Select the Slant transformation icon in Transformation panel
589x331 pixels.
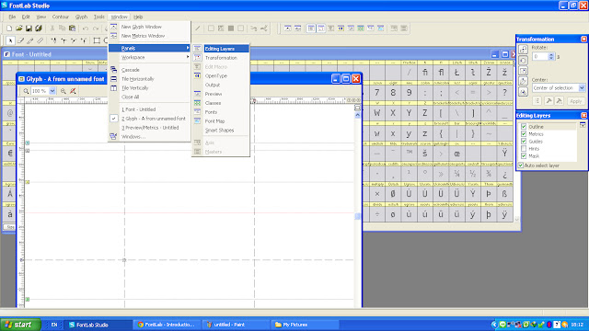[x=523, y=81]
